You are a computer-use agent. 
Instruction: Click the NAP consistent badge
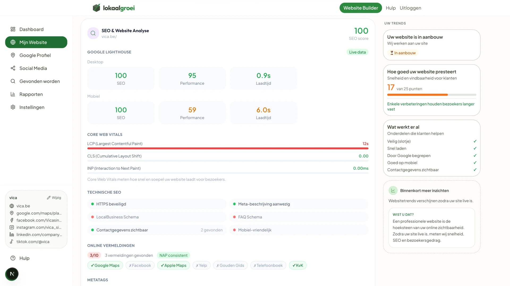click(x=173, y=255)
